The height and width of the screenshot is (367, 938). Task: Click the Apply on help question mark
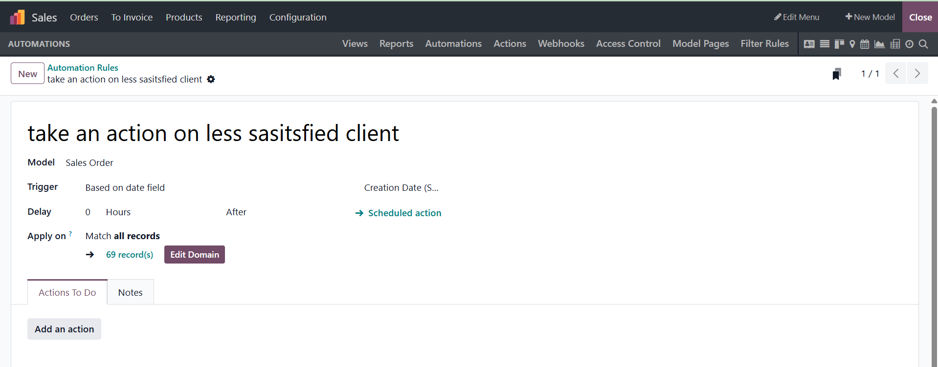pyautogui.click(x=70, y=234)
